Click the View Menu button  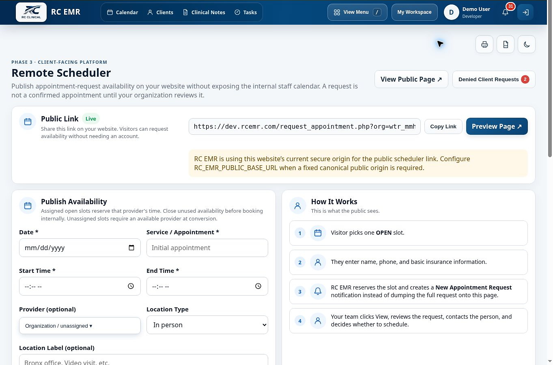click(x=357, y=12)
